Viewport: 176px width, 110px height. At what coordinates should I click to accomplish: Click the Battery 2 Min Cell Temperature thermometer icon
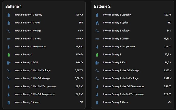[x=97, y=95]
